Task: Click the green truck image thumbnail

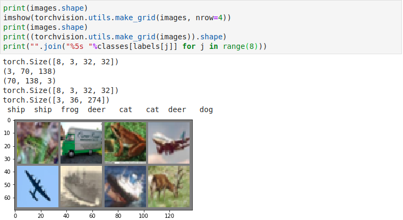Action: point(81,143)
